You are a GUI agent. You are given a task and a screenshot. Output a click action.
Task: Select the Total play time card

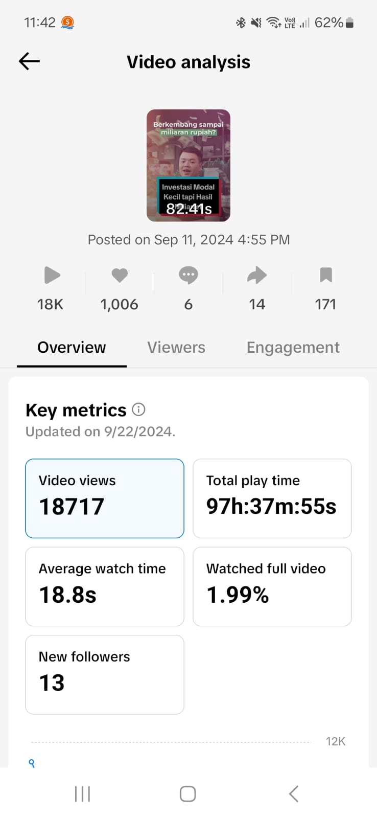click(272, 498)
